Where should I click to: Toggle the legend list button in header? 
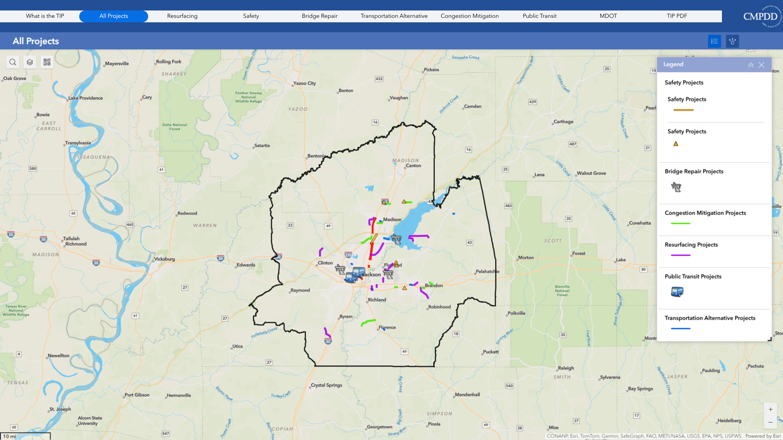tap(714, 41)
